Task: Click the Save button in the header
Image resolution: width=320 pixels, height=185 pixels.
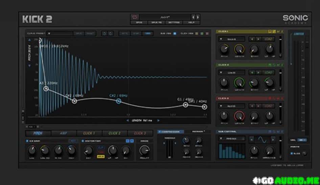Action: 139,22
